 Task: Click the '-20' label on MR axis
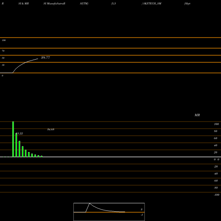tap(216, 167)
